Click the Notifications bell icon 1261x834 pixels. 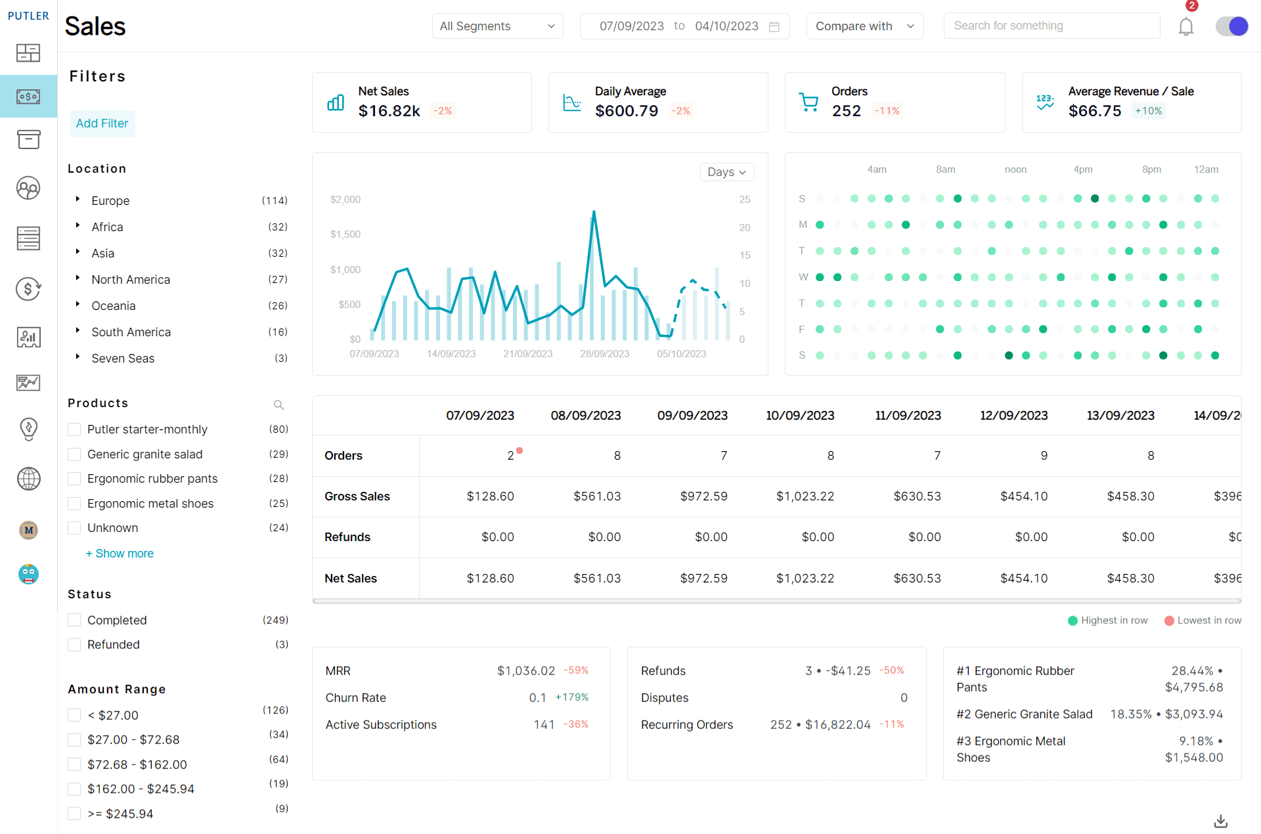[x=1187, y=25]
